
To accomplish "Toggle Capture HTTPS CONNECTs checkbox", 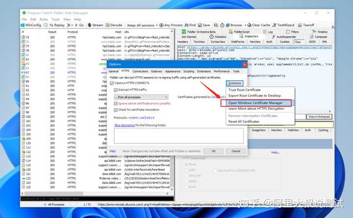I will click(112, 83).
